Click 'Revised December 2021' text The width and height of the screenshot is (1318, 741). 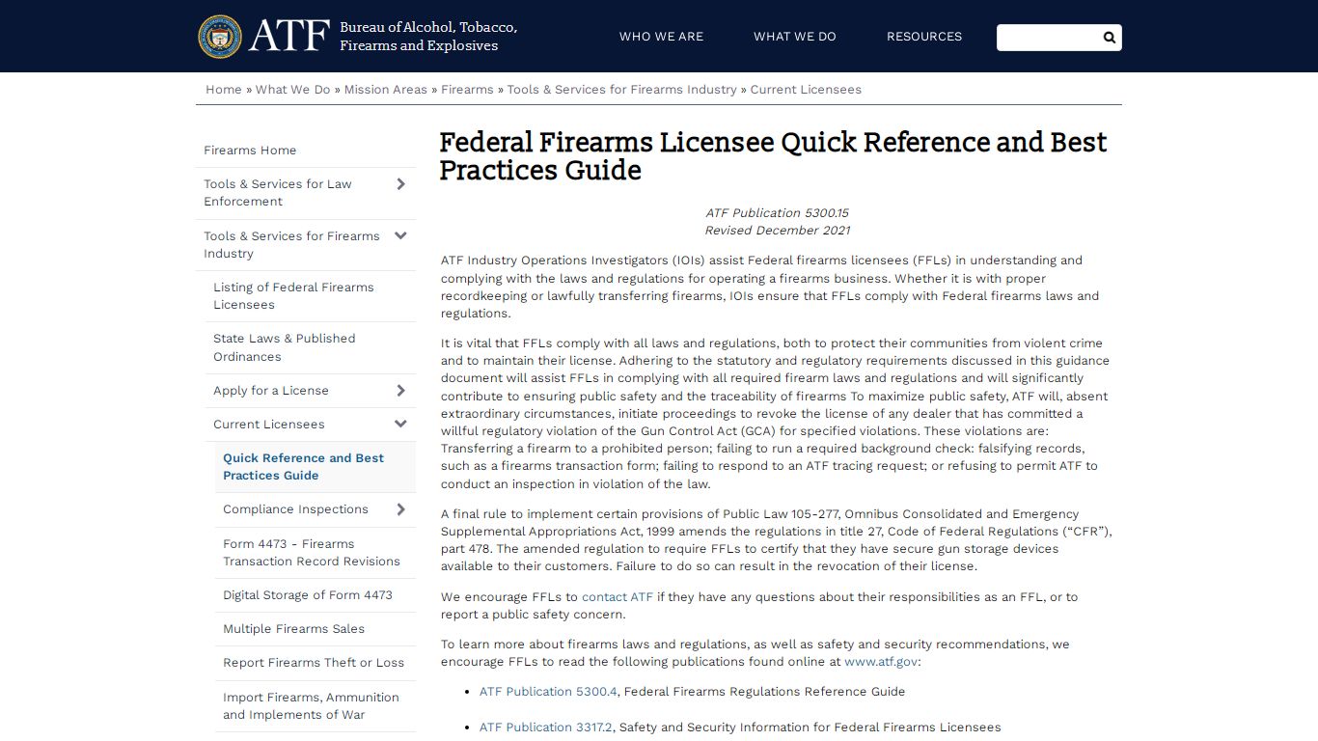click(777, 231)
